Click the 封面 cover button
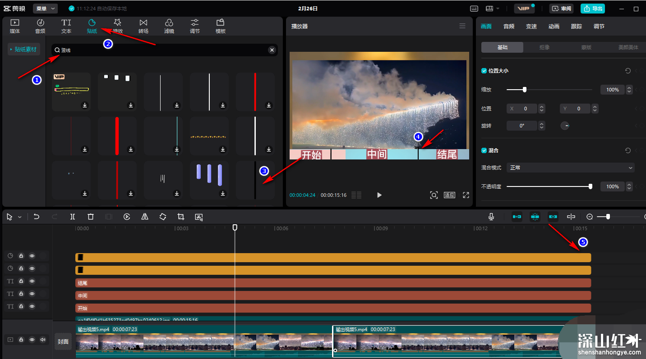This screenshot has width=646, height=359. [63, 341]
